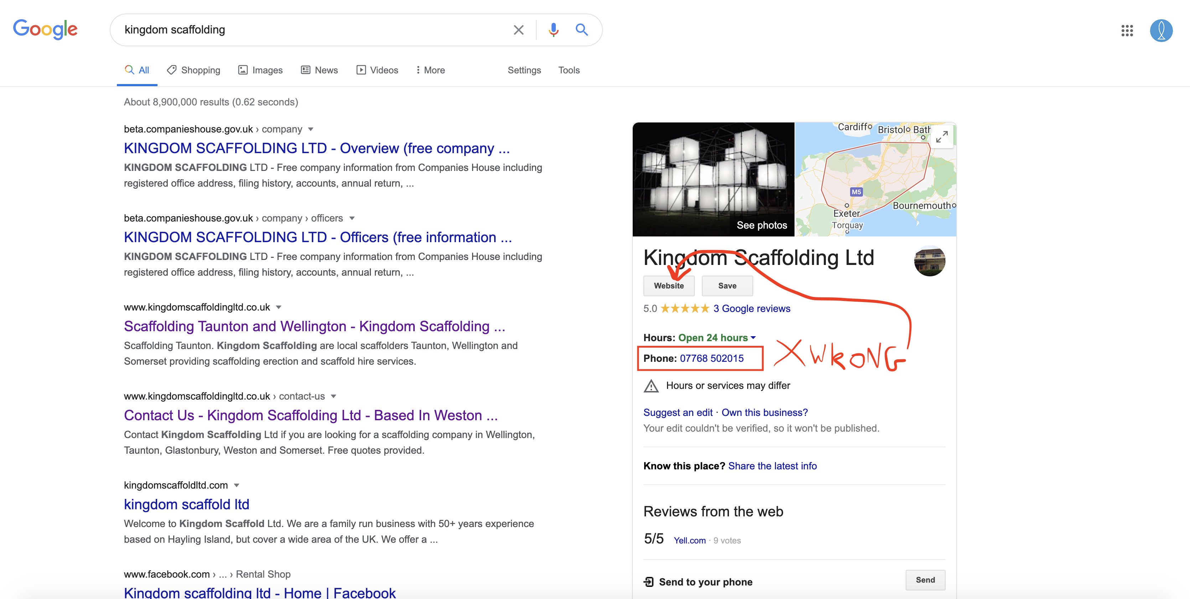Expand the map with fullscreen icon

(x=941, y=137)
